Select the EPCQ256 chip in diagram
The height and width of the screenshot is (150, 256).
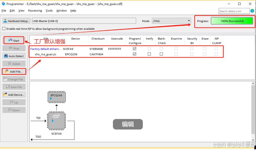[57, 97]
